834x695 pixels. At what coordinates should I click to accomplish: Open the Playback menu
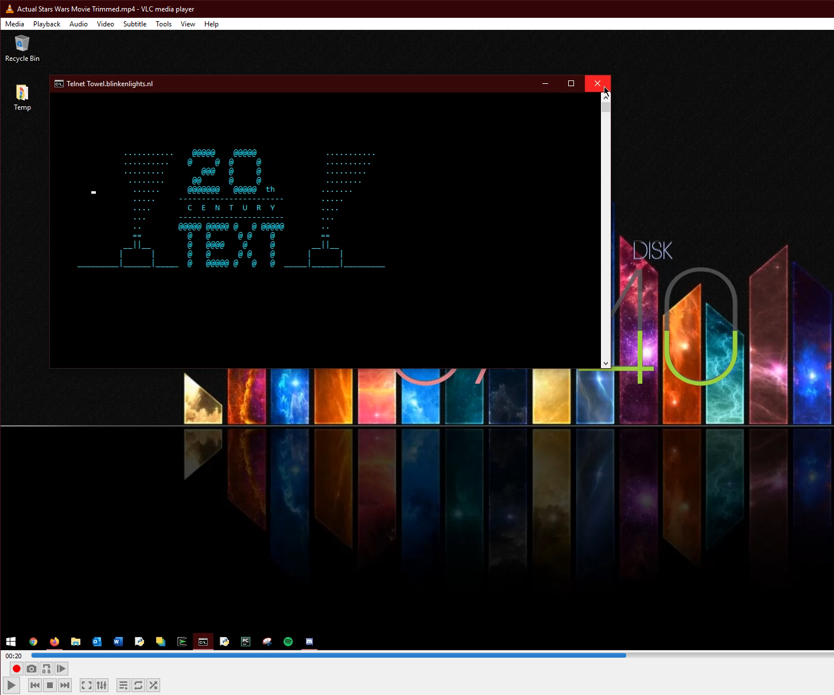(46, 24)
